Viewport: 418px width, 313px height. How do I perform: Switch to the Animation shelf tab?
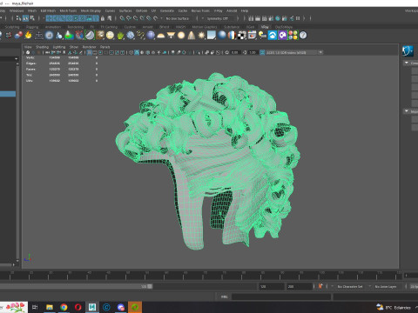click(x=53, y=27)
